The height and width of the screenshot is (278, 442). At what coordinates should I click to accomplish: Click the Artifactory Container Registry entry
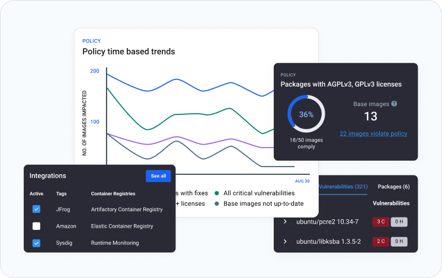pos(127,209)
